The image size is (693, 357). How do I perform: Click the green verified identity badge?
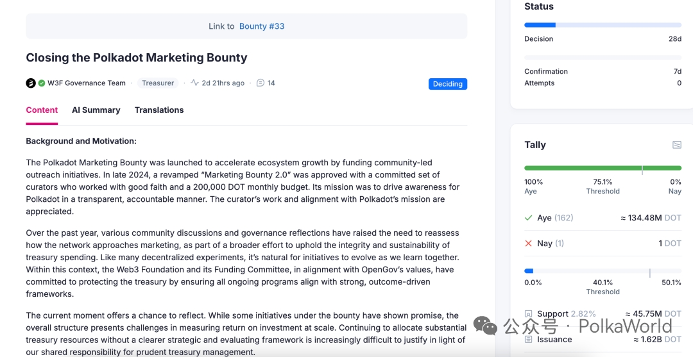click(x=42, y=83)
